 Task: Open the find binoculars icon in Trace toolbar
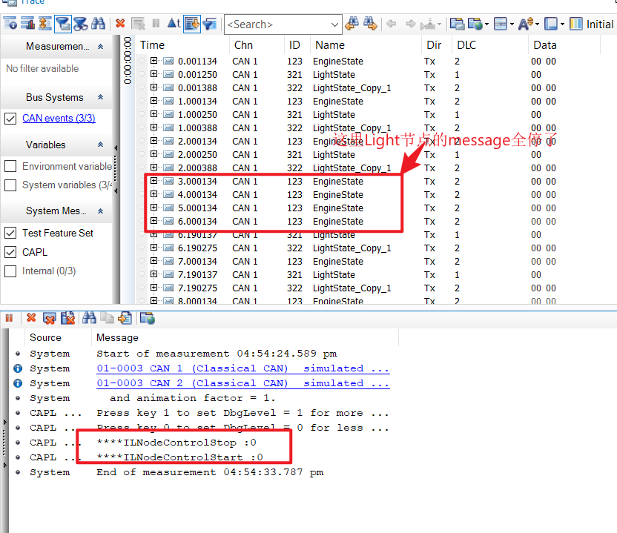pyautogui.click(x=98, y=24)
